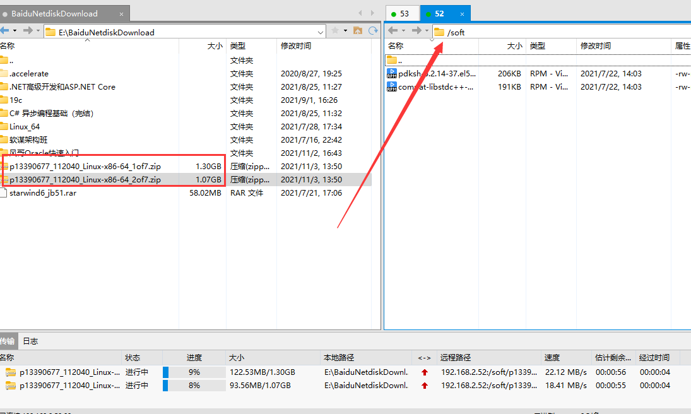Expand the local path address dropdown
The image size is (691, 414).
pyautogui.click(x=321, y=32)
